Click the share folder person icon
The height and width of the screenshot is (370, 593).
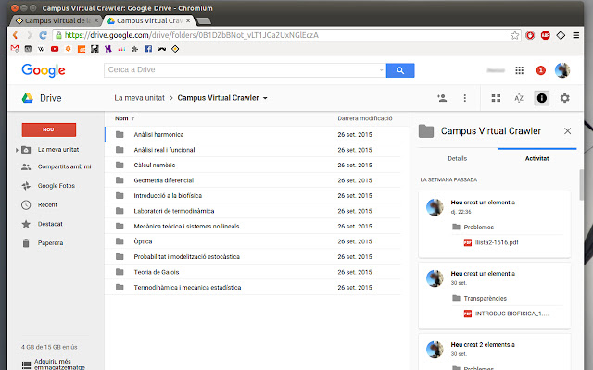pyautogui.click(x=442, y=98)
